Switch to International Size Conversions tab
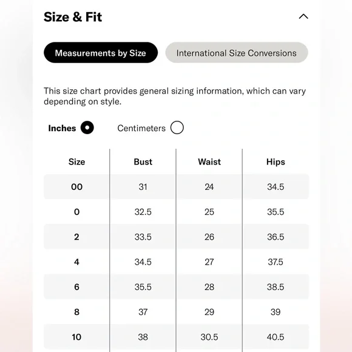 (x=237, y=53)
